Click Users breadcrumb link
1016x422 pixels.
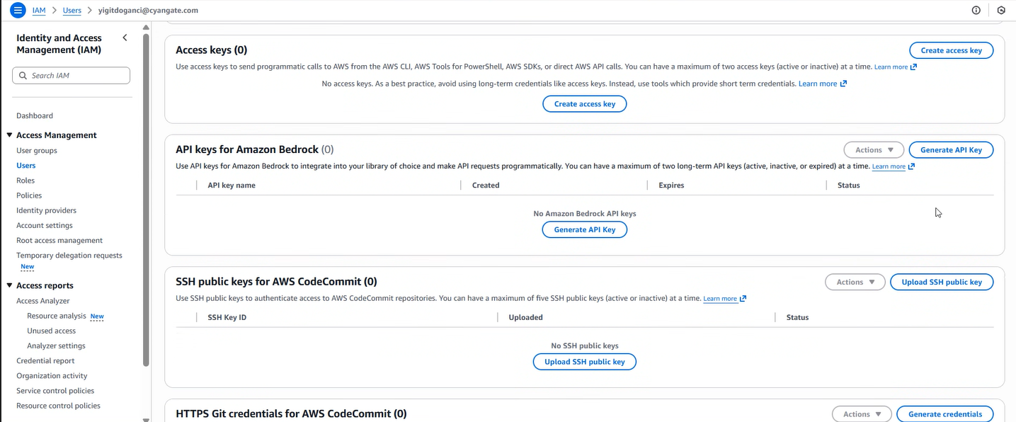click(x=72, y=11)
